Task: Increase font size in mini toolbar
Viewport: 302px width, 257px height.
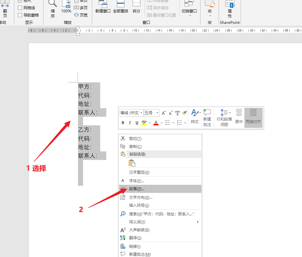Action: tap(164, 113)
